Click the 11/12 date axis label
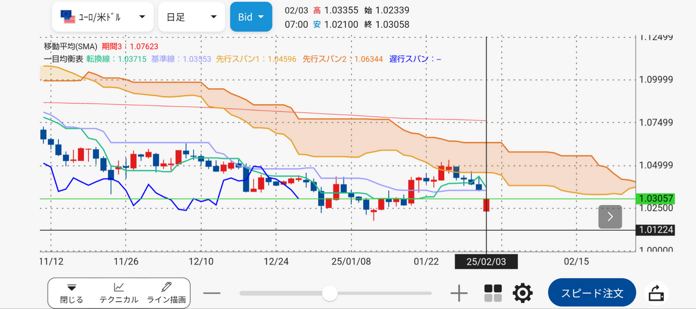The image size is (696, 309). pos(51,261)
